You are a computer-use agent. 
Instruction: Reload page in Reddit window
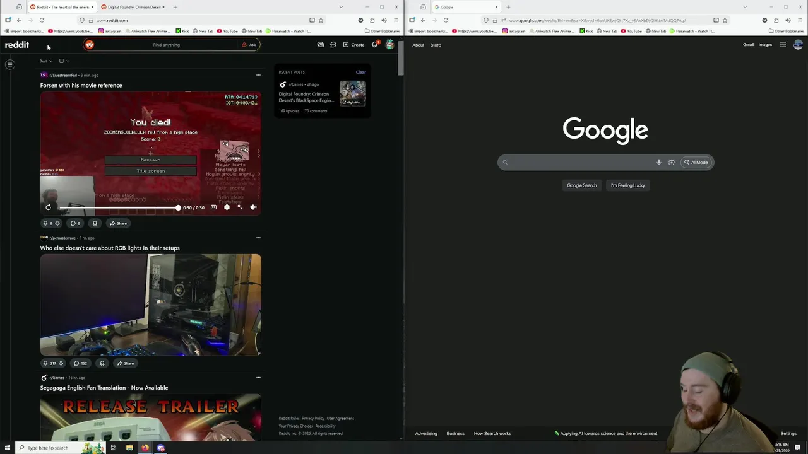pyautogui.click(x=42, y=20)
